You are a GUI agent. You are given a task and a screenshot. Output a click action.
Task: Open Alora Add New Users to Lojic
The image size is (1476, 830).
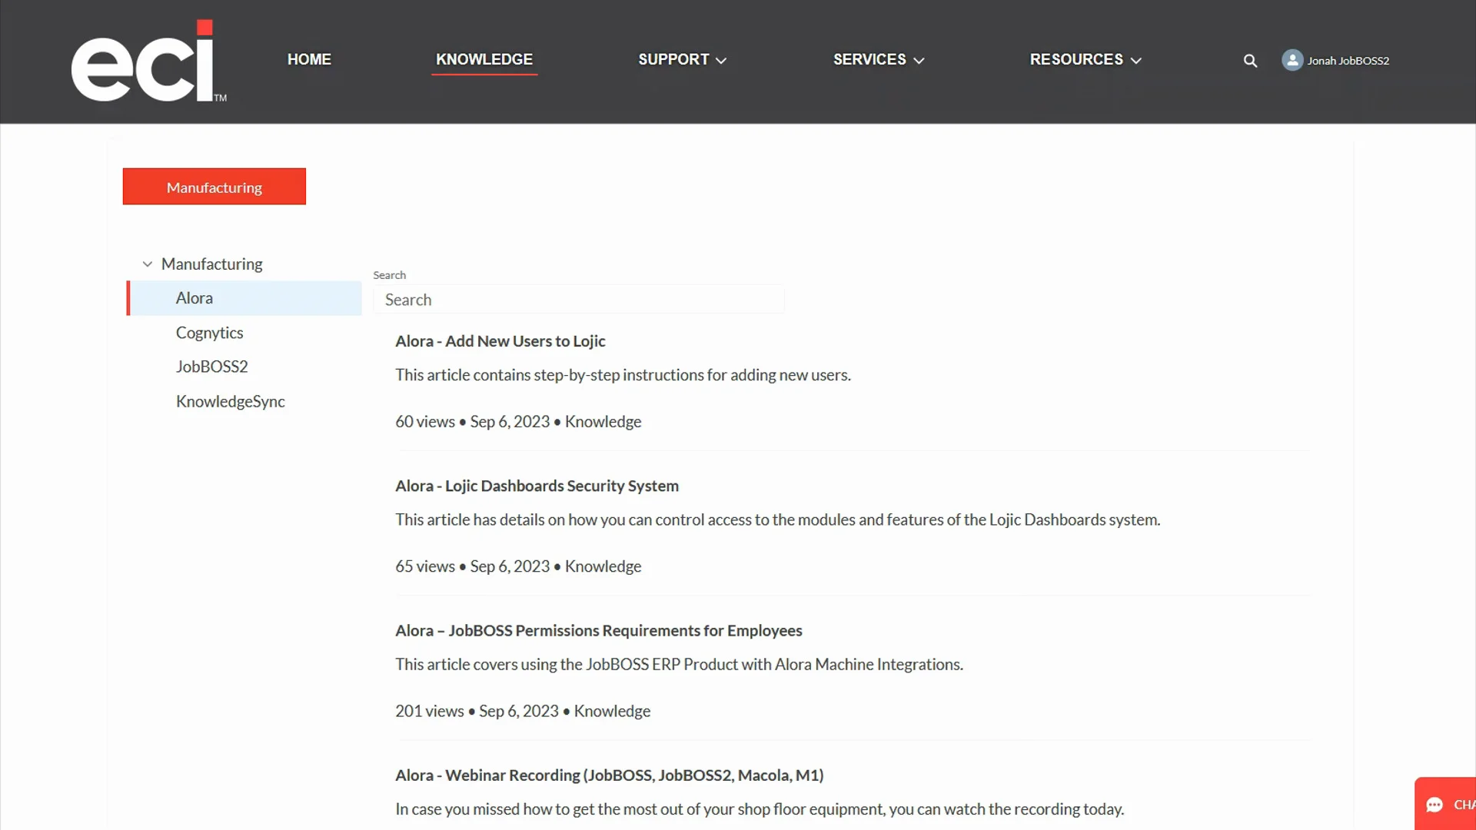[x=500, y=340]
